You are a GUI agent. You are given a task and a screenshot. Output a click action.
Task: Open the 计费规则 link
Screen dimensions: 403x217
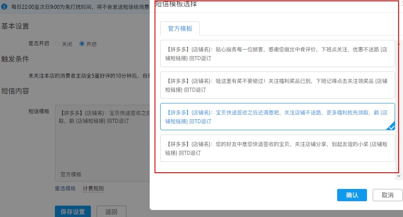(x=94, y=189)
